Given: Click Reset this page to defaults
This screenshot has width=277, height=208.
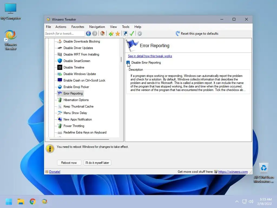Looking at the screenshot, I should [197, 34].
